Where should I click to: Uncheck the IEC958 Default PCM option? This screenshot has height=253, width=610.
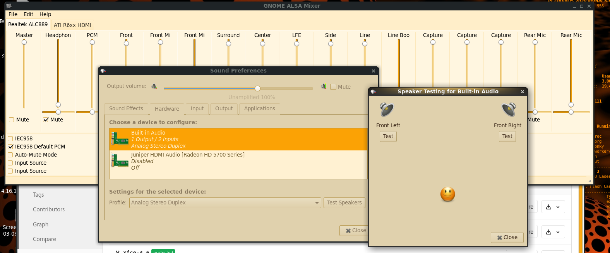tap(11, 147)
